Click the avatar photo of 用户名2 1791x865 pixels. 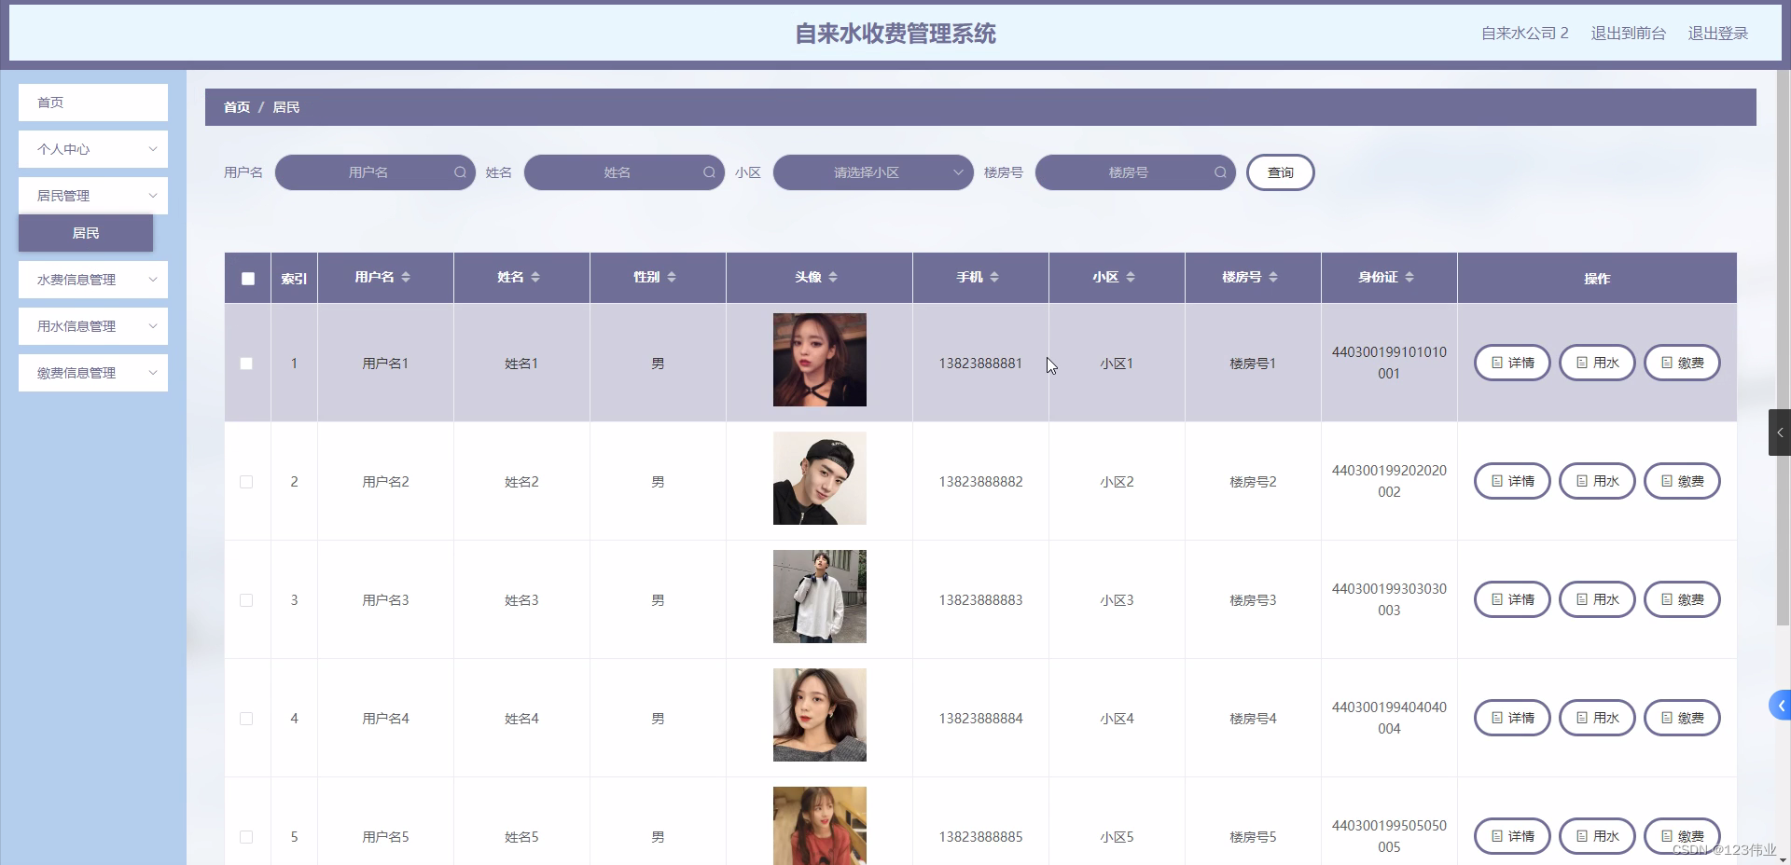(x=818, y=478)
